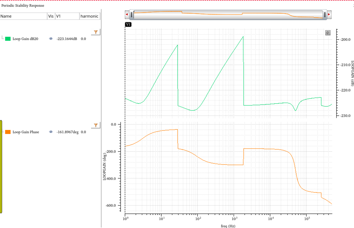The height and width of the screenshot is (228, 354).
Task: Select the V1 marker label flag
Action: (x=128, y=25)
